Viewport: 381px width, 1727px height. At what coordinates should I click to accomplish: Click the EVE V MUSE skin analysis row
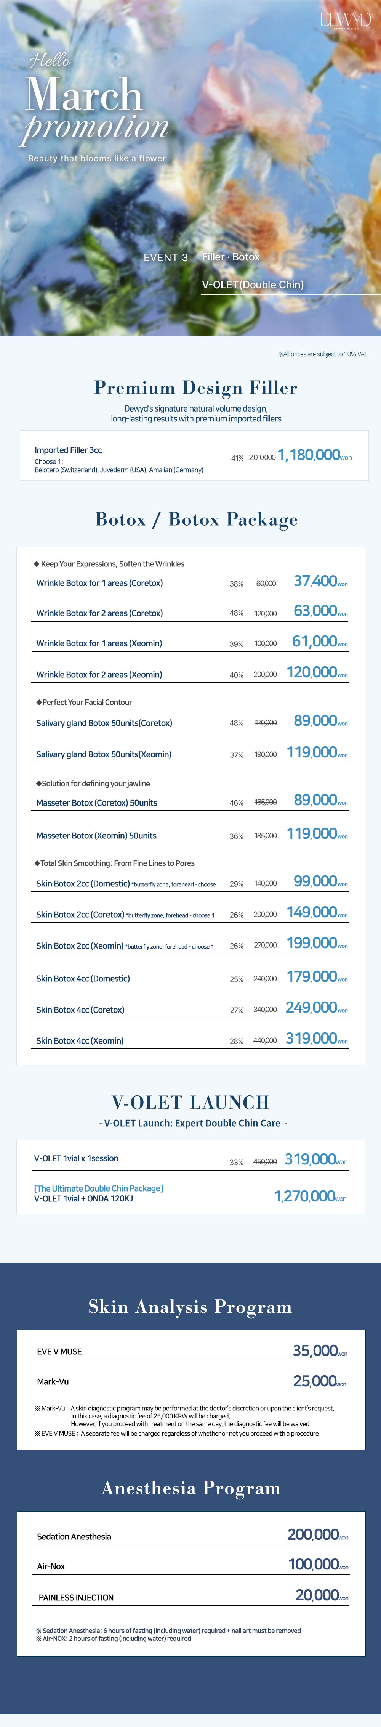(59, 1352)
